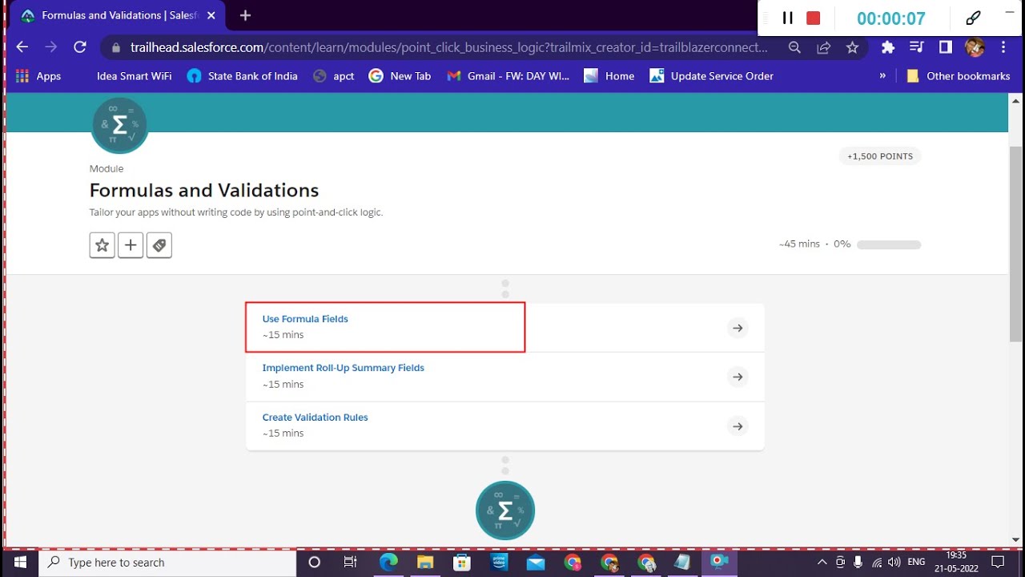
Task: Click the Formulas and Validations heading
Action: coord(204,191)
